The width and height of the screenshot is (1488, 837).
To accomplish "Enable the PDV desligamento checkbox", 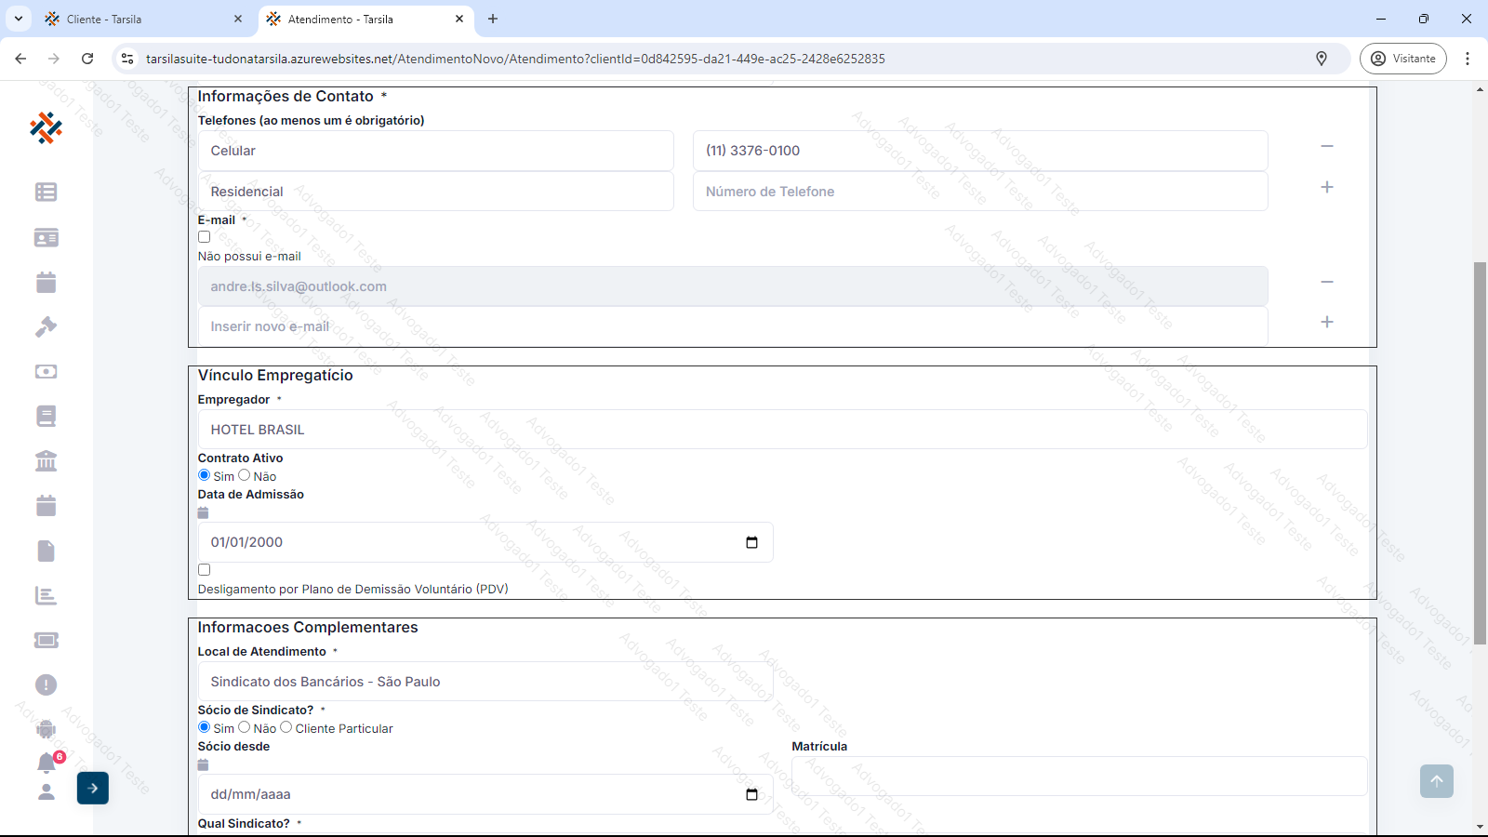I will (205, 570).
